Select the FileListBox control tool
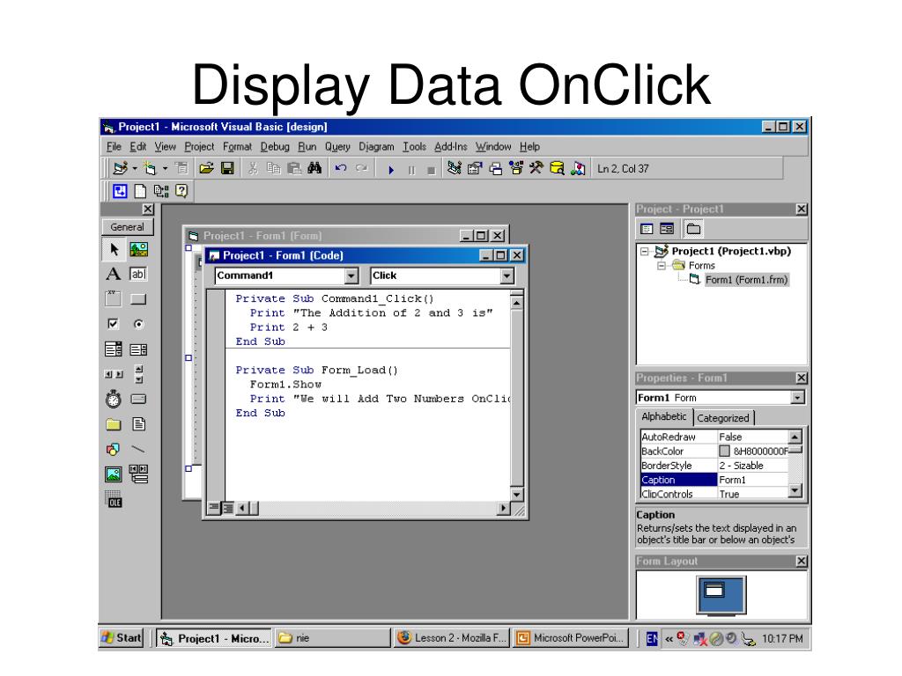Viewport: 902px width, 676px height. point(138,424)
